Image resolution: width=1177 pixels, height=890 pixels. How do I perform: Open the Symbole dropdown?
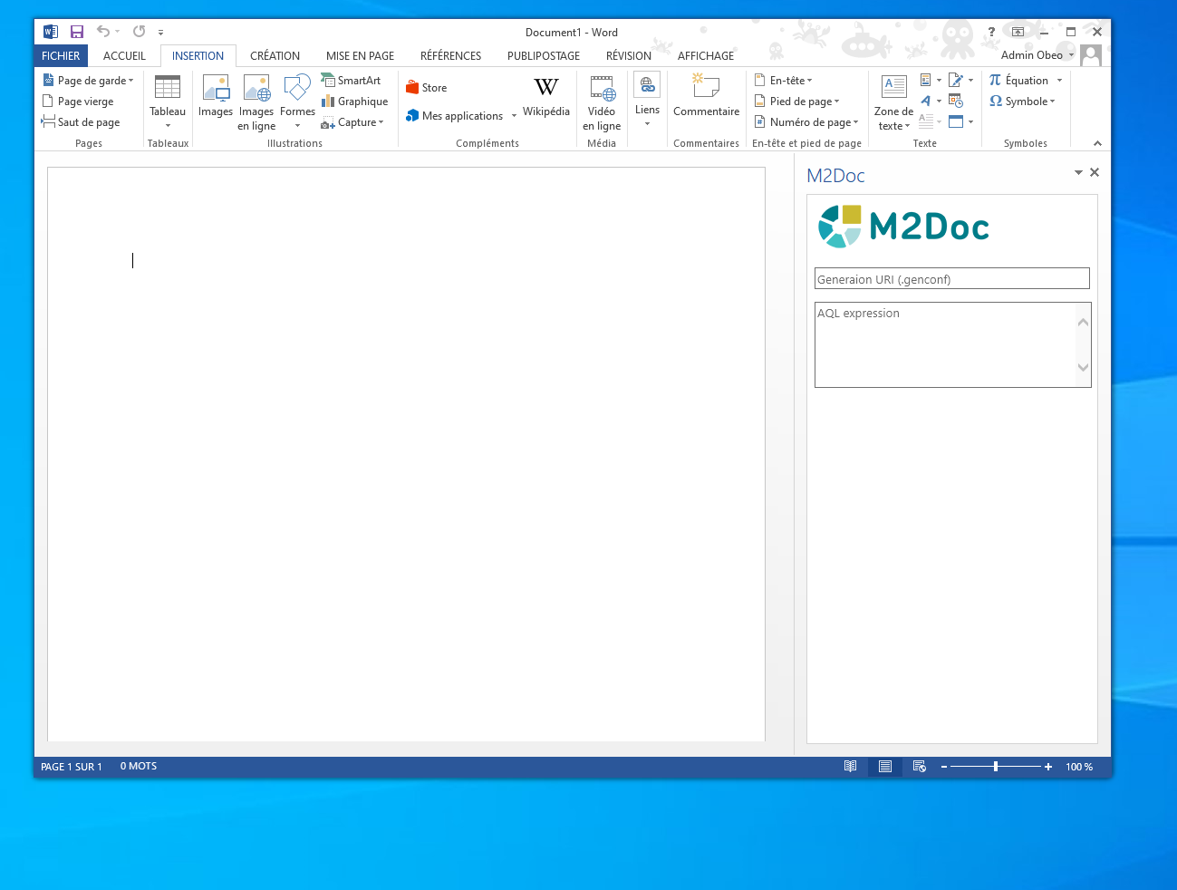coord(1022,102)
